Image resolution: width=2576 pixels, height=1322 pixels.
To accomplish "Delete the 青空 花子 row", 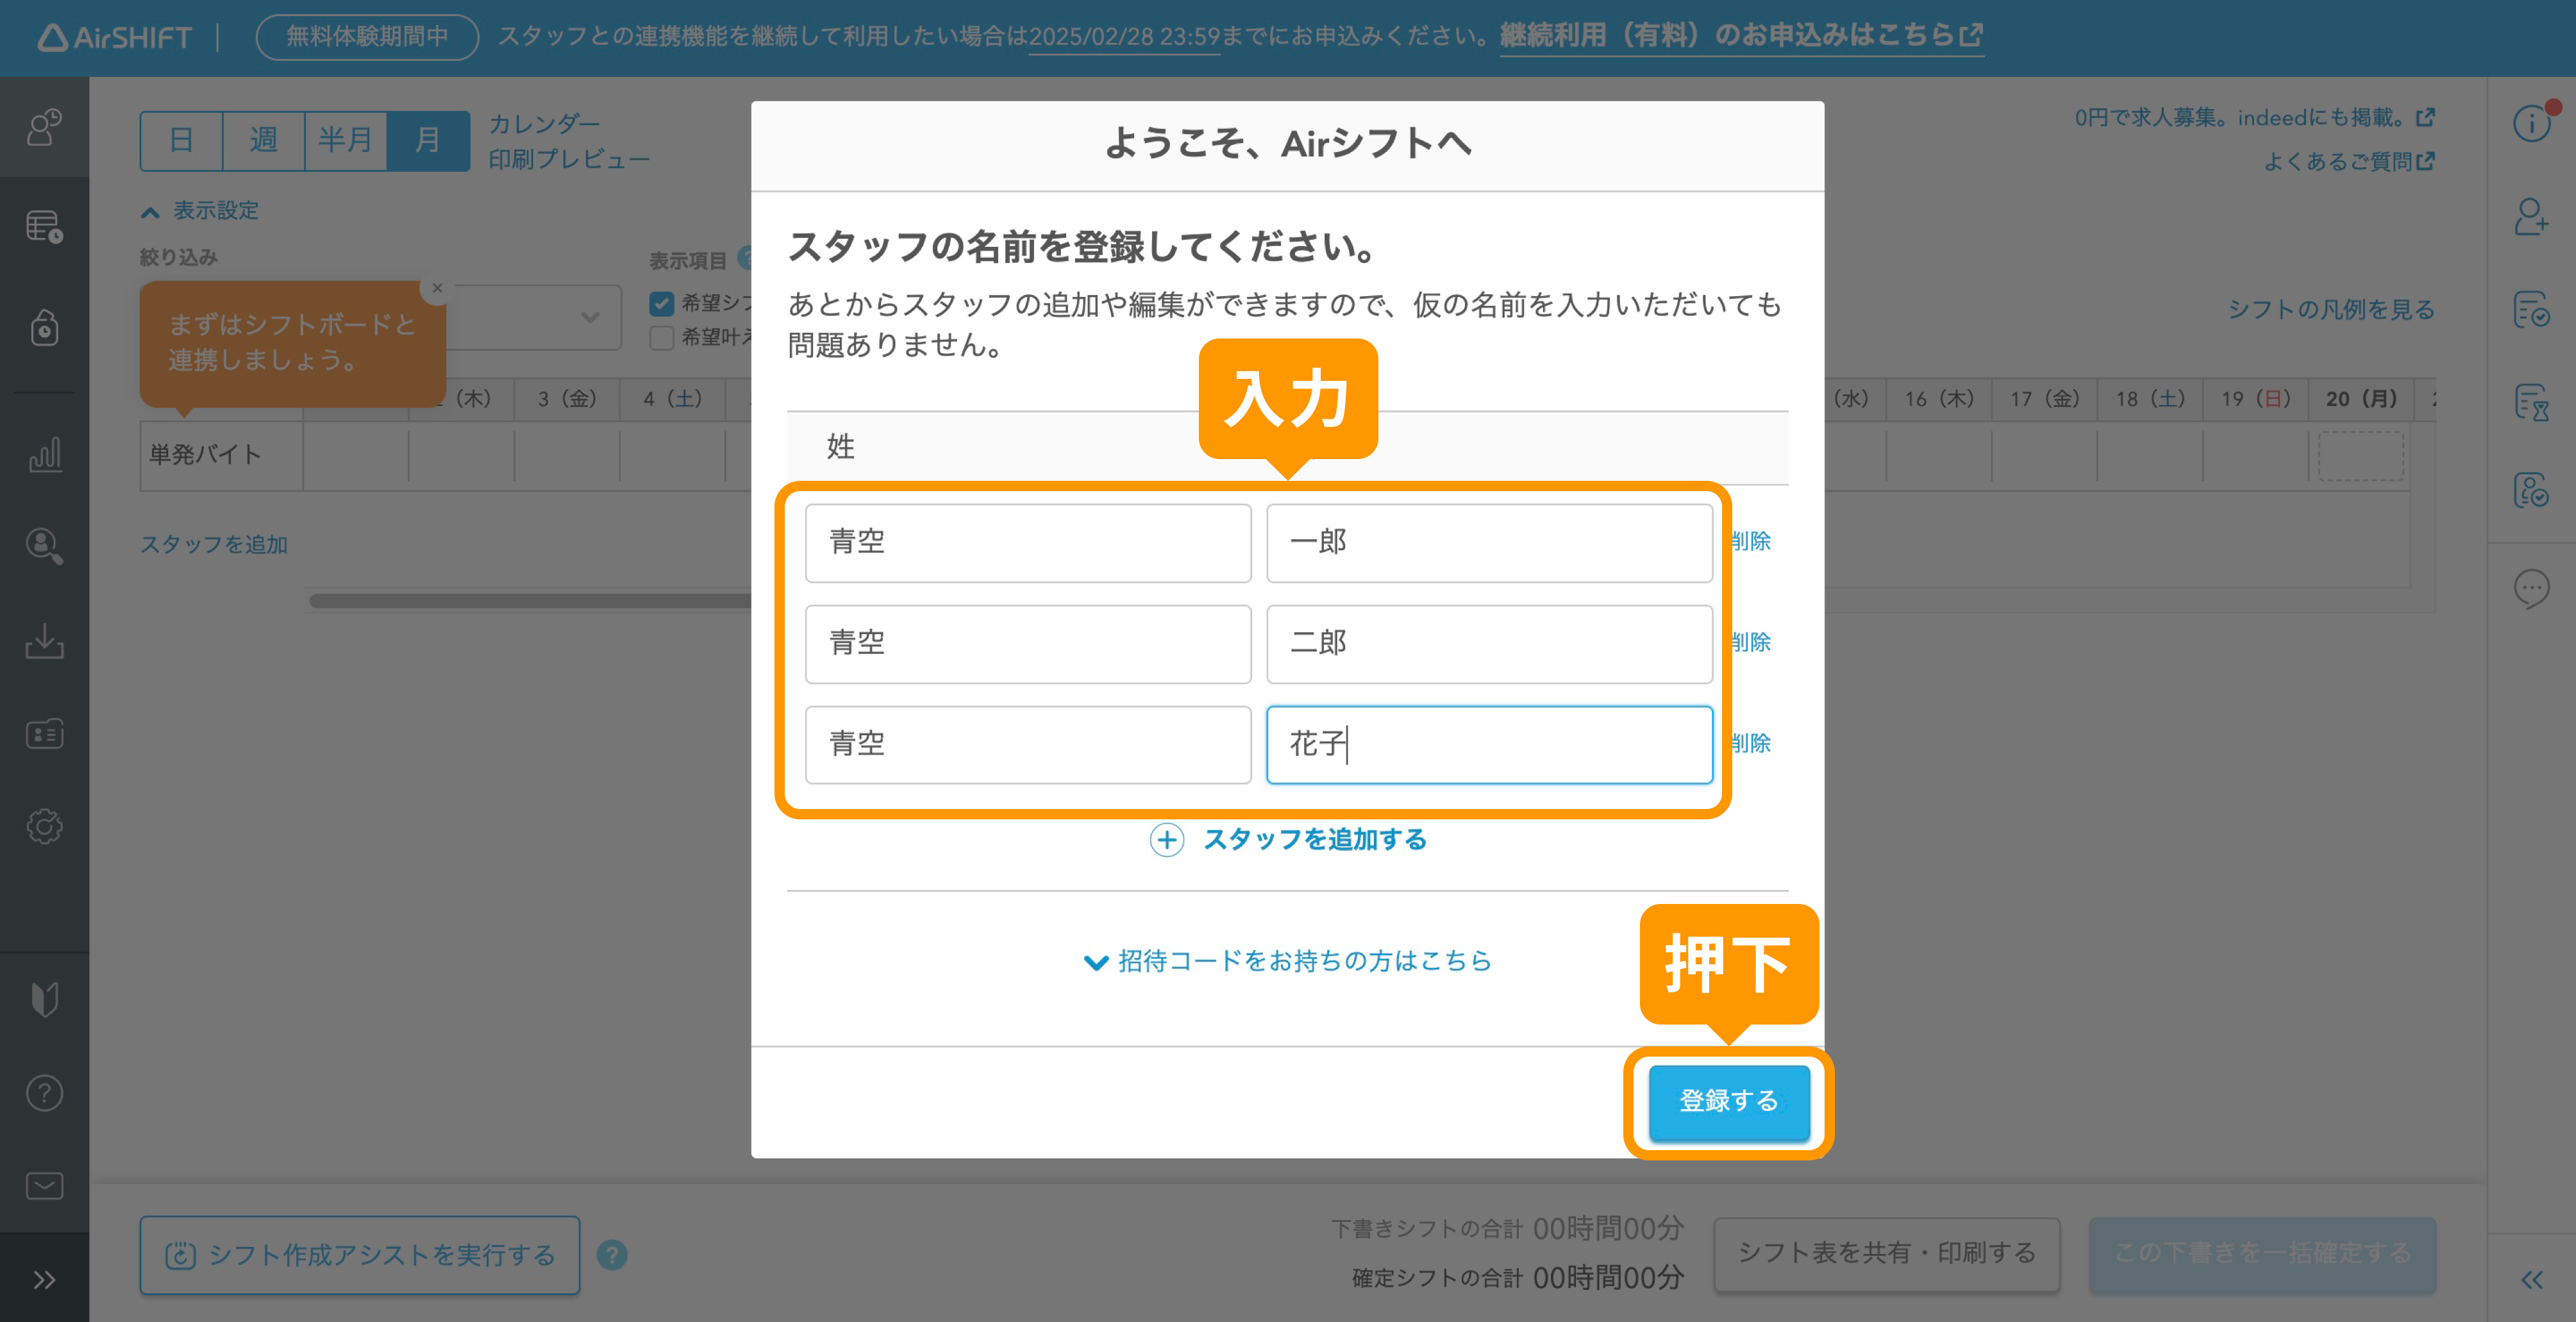I will pos(1751,743).
